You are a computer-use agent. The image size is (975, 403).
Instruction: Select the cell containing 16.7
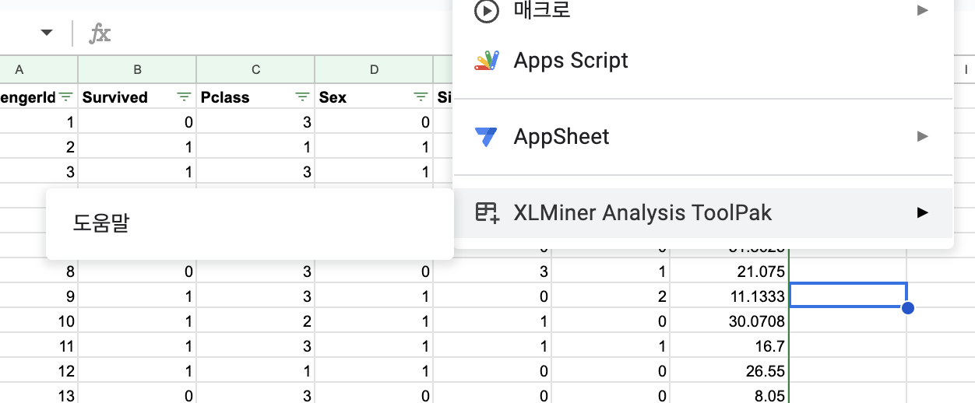[729, 346]
